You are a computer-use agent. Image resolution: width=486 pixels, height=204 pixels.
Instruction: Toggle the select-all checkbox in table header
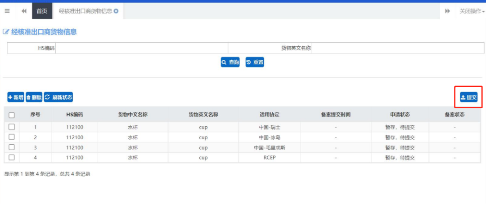tap(12, 115)
